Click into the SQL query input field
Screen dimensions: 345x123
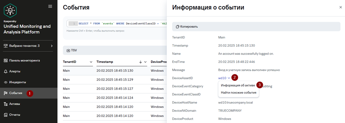pyautogui.click(x=117, y=24)
